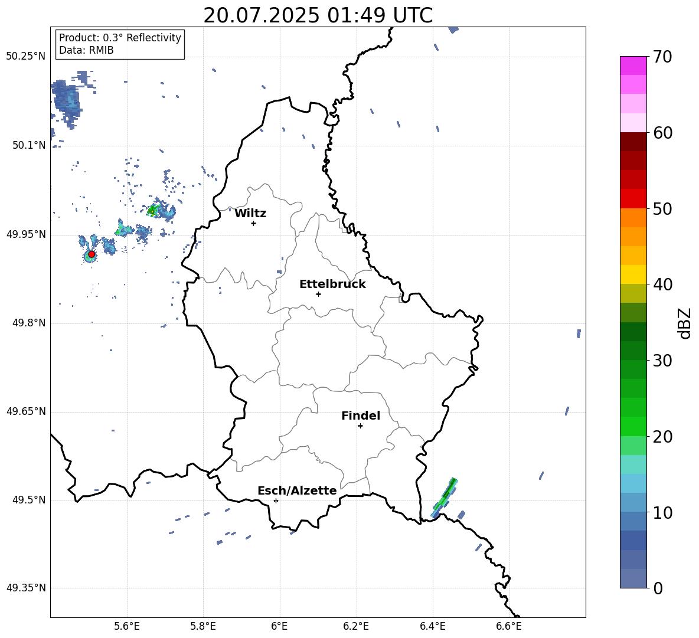Click the cross marker below Findel

click(x=360, y=426)
